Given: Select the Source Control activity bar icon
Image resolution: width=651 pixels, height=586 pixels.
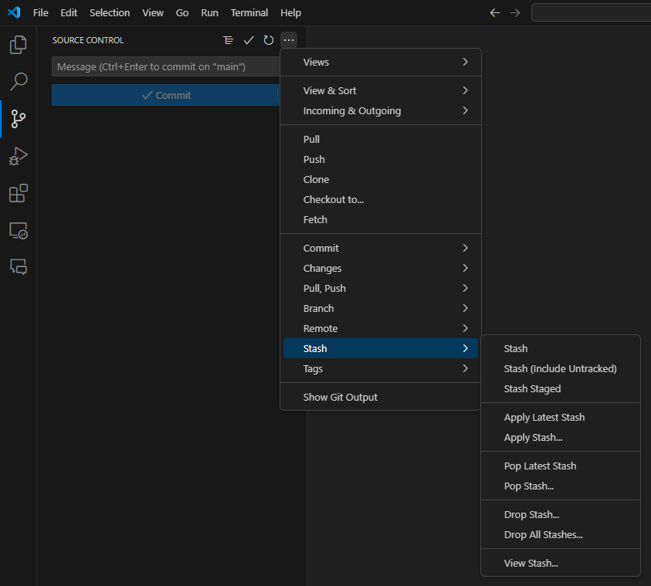Looking at the screenshot, I should pyautogui.click(x=19, y=119).
